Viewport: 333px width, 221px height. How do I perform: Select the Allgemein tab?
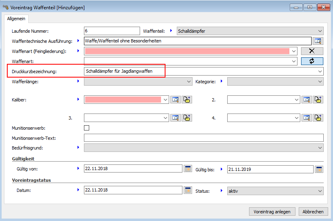pos(16,19)
